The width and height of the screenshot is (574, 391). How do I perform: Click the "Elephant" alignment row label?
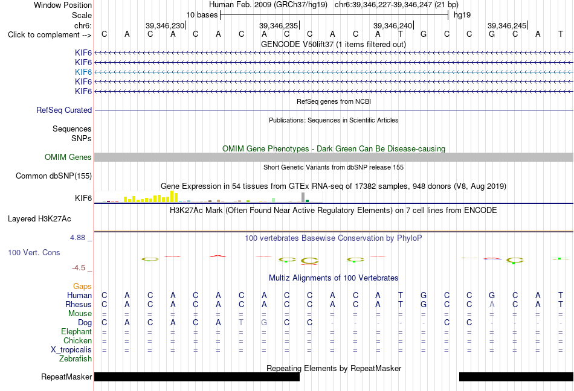[x=76, y=331]
